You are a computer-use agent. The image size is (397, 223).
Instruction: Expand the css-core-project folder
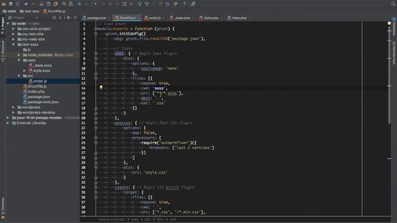pos(14,29)
